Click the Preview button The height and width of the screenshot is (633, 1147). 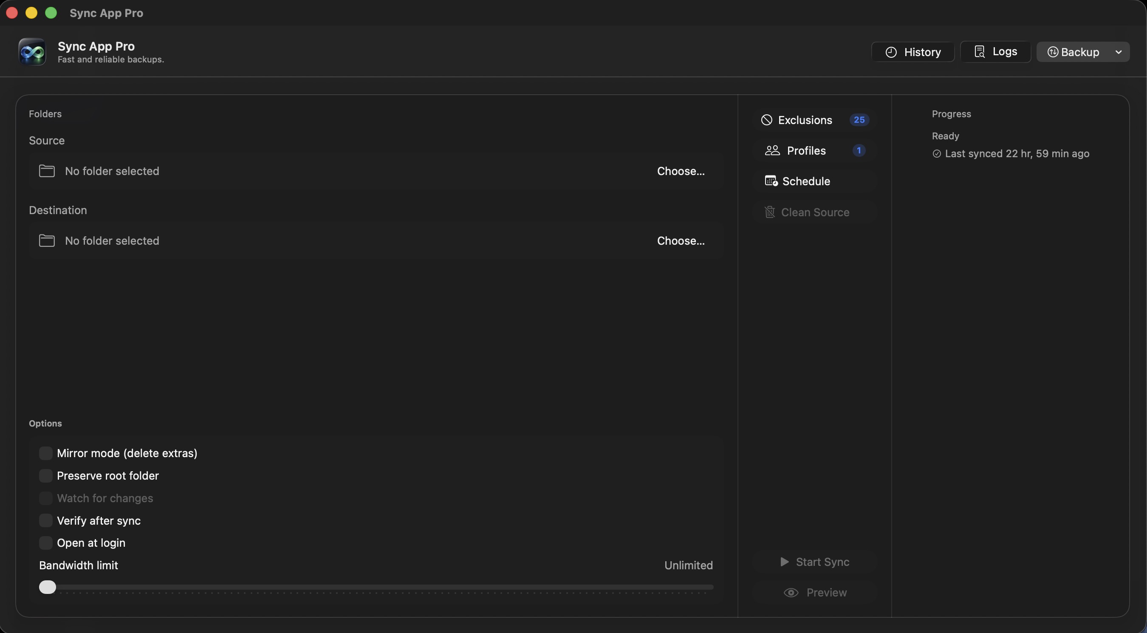click(x=814, y=593)
